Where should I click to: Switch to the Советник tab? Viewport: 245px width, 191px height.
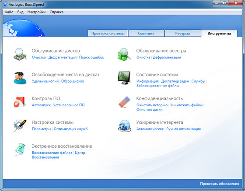(x=146, y=33)
